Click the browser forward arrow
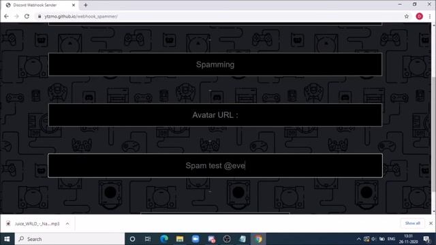436x245 pixels. (16, 16)
